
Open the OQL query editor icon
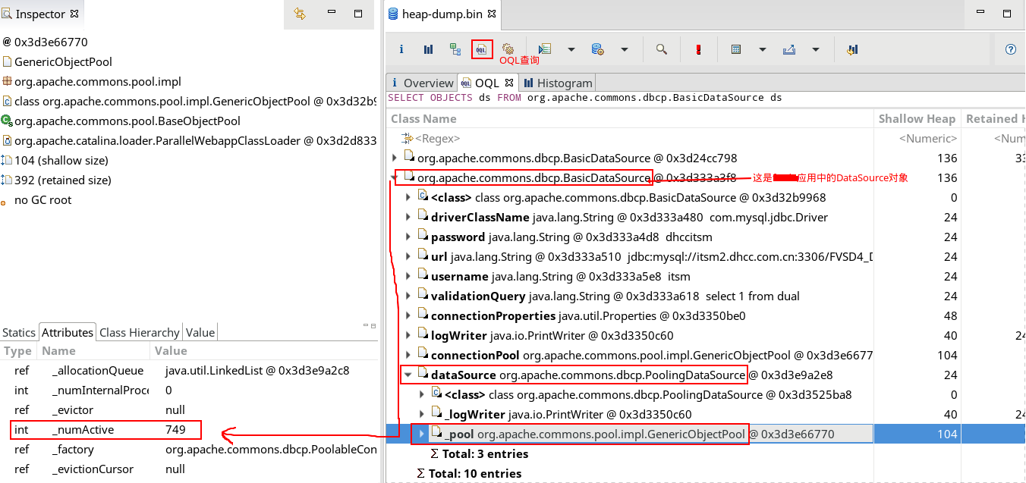[482, 49]
